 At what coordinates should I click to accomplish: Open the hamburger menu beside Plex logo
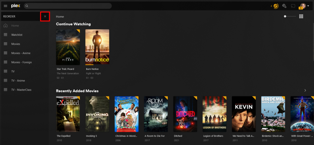(6, 6)
